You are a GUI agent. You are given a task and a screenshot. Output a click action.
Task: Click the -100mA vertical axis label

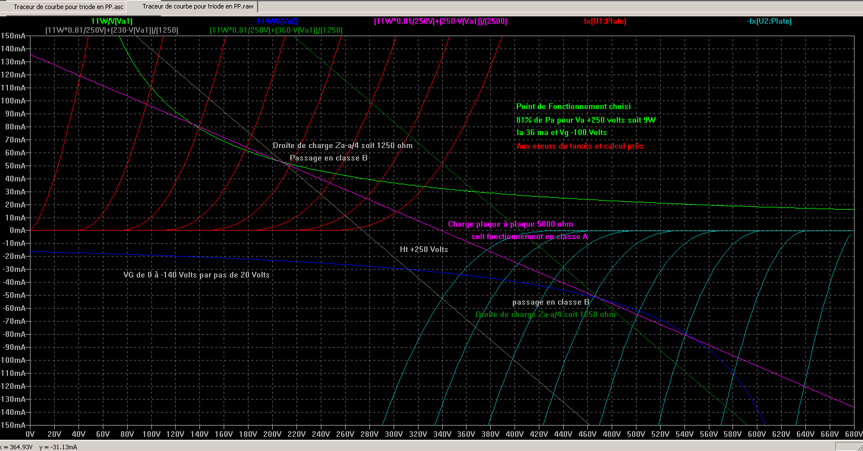[13, 360]
